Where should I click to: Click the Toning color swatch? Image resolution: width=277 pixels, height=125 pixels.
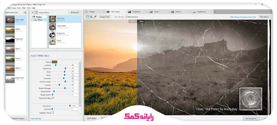pyautogui.click(x=54, y=62)
